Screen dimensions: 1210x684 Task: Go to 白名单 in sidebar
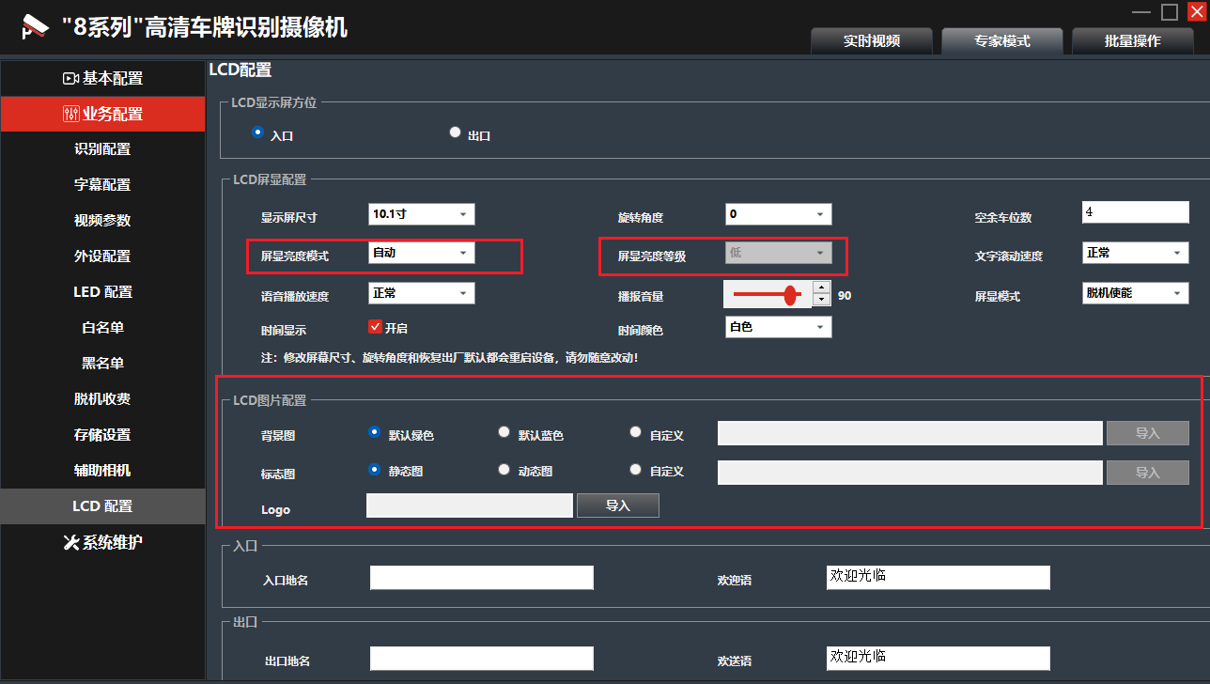coord(102,328)
